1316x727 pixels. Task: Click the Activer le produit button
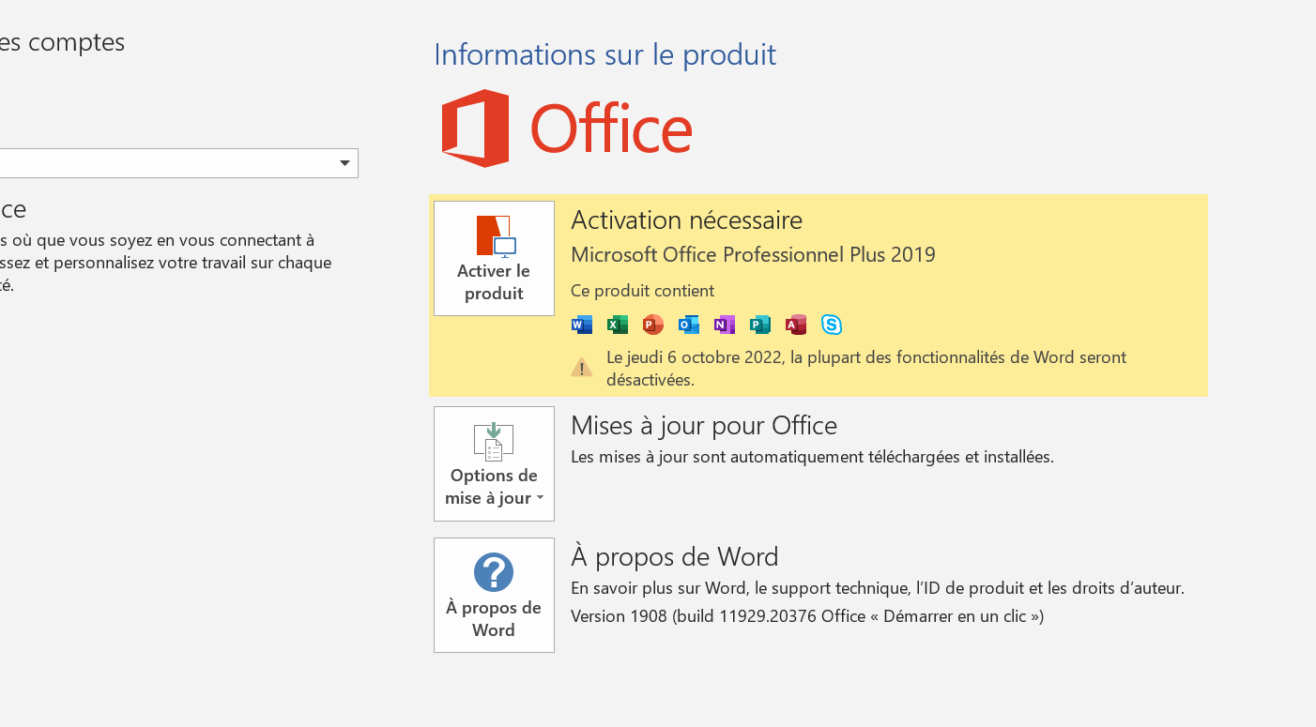pos(494,258)
